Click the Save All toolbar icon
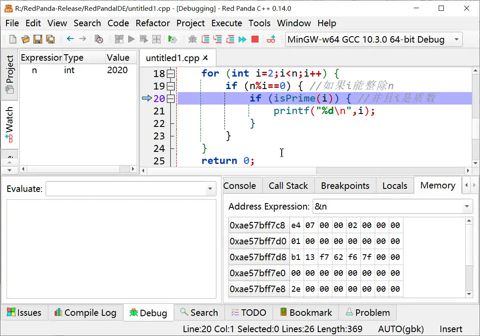The width and height of the screenshot is (480, 336). (50, 39)
